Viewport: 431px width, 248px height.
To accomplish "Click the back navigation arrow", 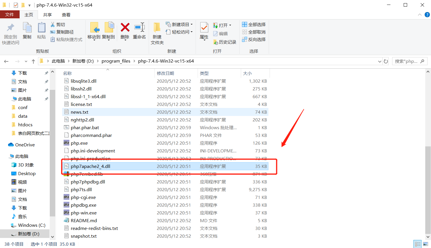I will [x=6, y=61].
